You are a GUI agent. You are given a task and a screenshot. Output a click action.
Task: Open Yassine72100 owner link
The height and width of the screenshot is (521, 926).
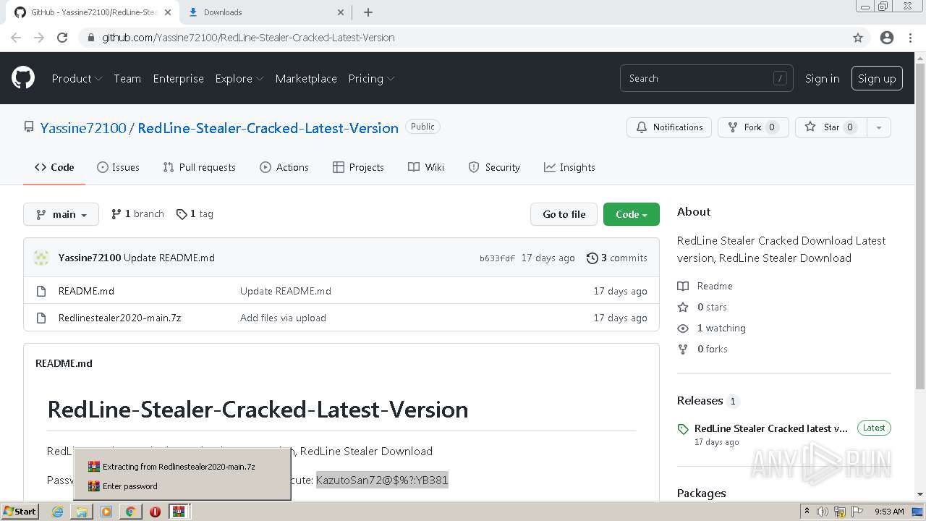click(83, 128)
